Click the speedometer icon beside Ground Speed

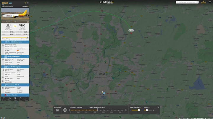coord(3,70)
